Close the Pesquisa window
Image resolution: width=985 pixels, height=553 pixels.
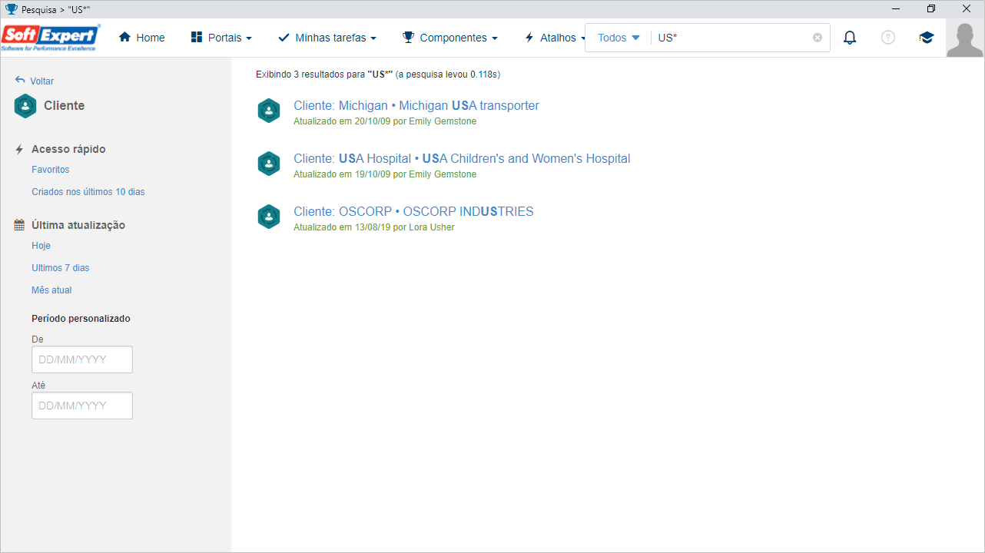[967, 9]
